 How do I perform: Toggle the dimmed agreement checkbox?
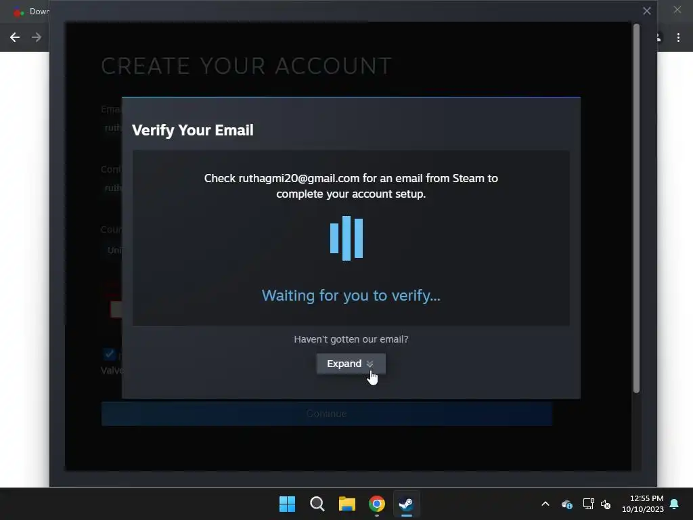[x=109, y=354]
